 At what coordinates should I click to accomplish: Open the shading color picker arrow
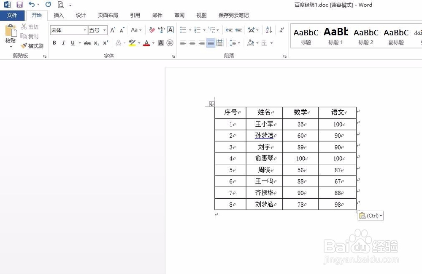(x=258, y=43)
